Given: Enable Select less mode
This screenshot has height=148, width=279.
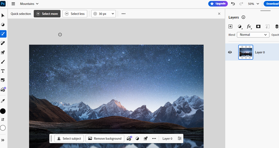Looking at the screenshot, I should coord(75,13).
